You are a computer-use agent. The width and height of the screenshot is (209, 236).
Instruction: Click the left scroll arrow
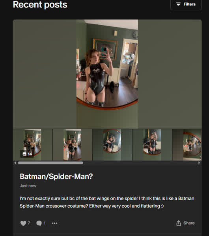(x=15, y=163)
